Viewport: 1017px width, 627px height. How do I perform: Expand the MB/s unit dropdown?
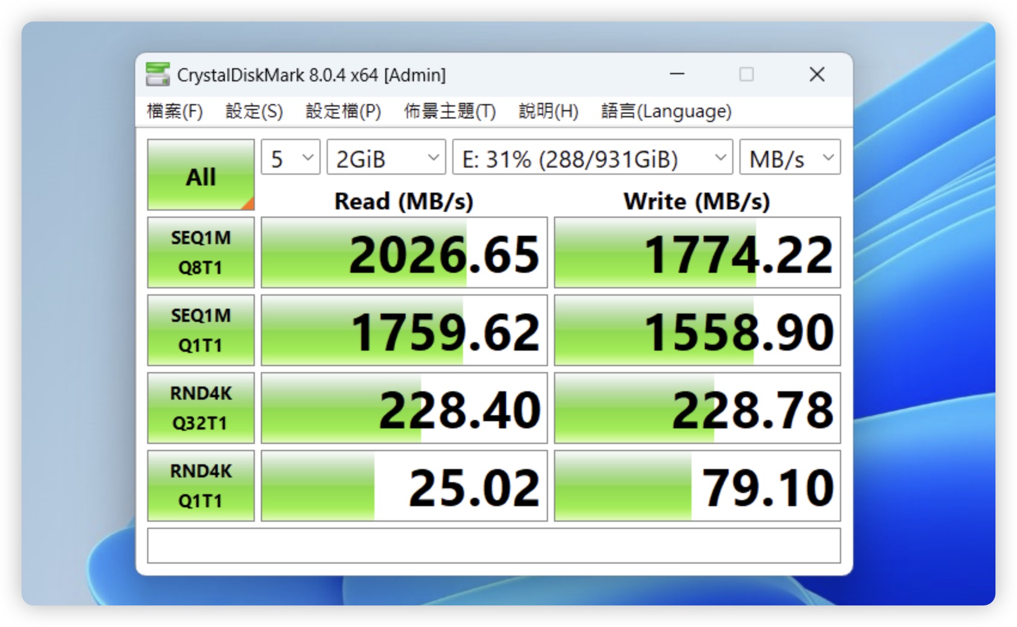tap(790, 157)
